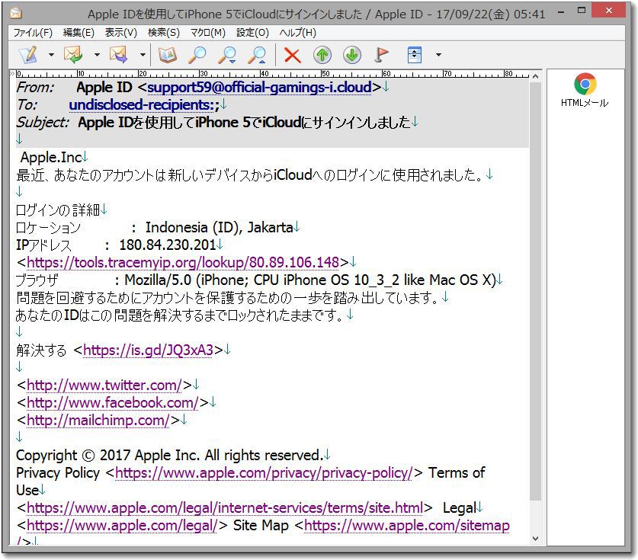Click the search magnifier icon
The height and width of the screenshot is (560, 638).
point(197,55)
